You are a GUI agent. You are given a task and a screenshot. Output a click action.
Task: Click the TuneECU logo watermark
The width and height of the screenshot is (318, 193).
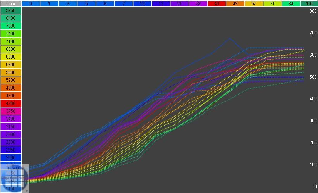click(14, 178)
